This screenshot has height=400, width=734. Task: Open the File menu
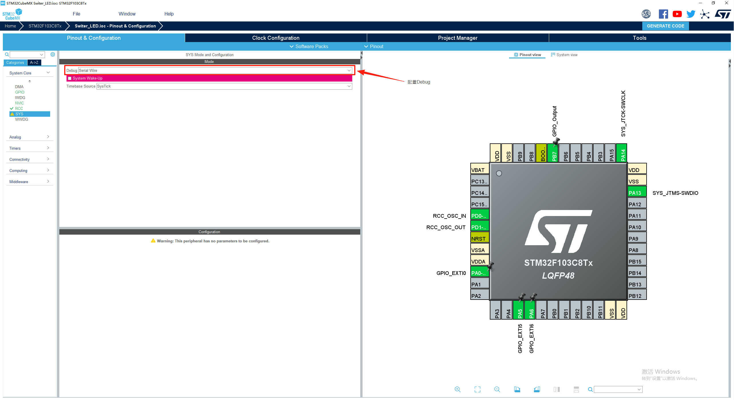click(x=76, y=14)
